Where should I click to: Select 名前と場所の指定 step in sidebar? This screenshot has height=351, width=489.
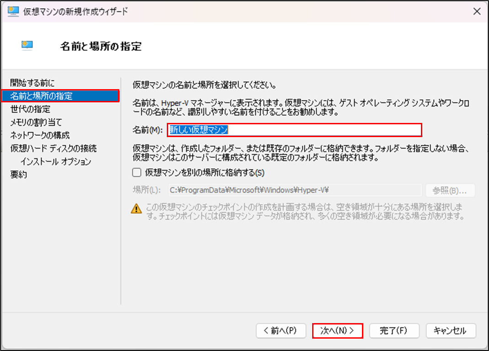(x=60, y=96)
